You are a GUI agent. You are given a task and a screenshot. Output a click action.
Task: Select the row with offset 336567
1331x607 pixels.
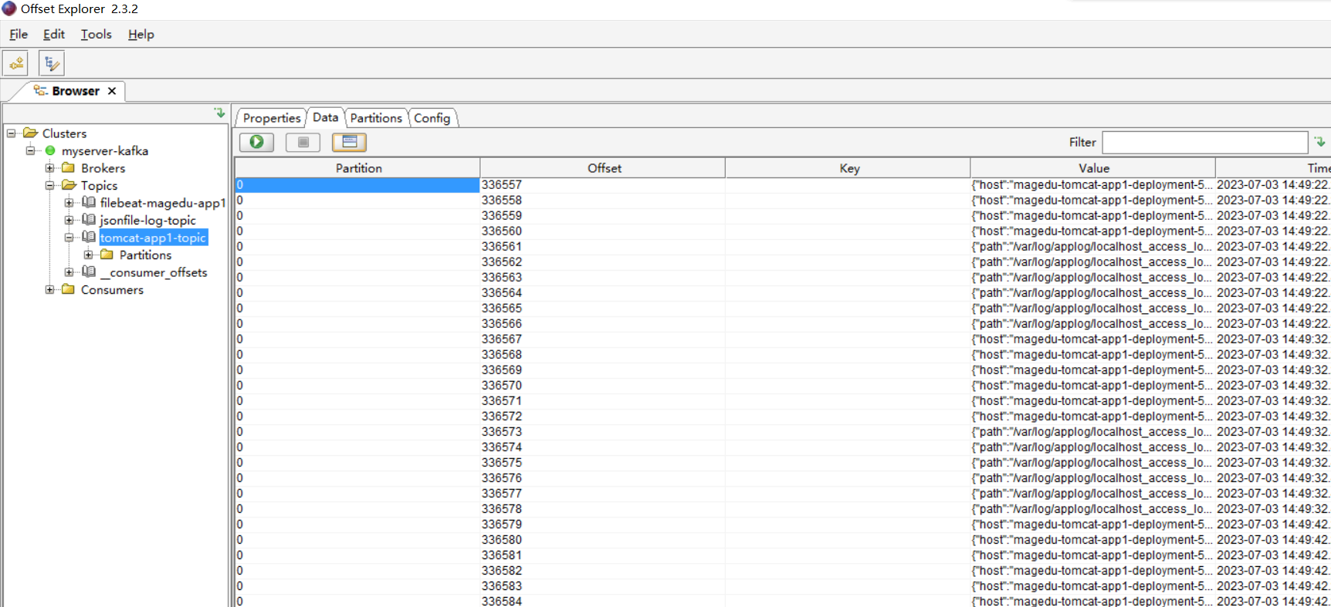[783, 339]
